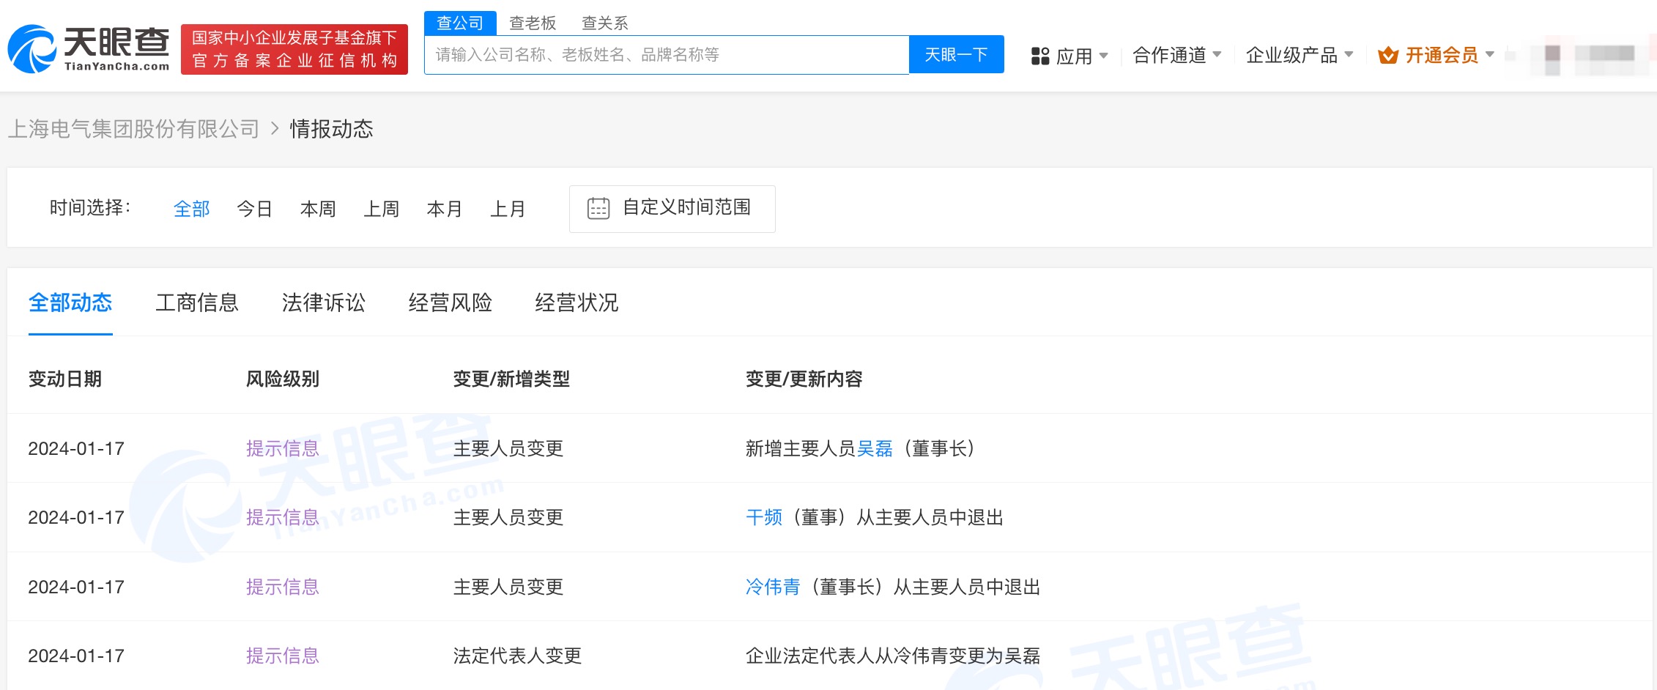
Task: Click the 合作通道 menu label
Action: 1169,55
